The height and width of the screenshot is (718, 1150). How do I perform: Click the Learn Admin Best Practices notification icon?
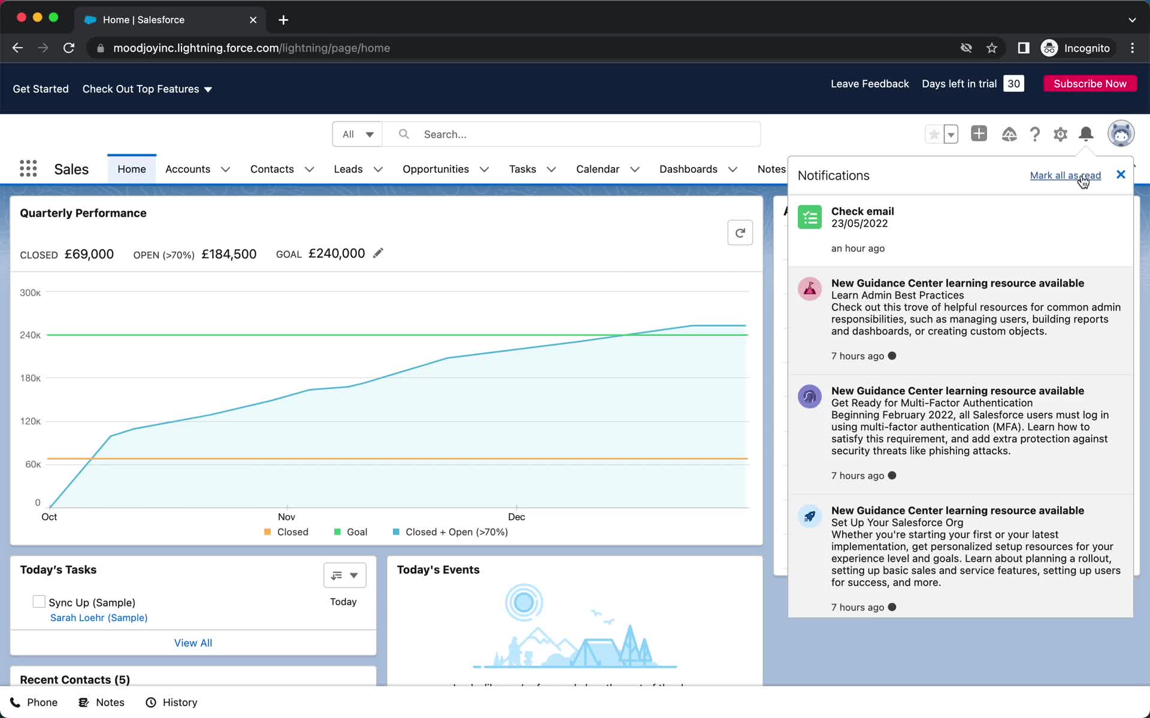tap(810, 289)
